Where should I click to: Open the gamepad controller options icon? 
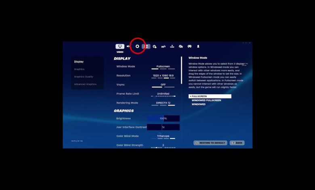click(x=189, y=46)
